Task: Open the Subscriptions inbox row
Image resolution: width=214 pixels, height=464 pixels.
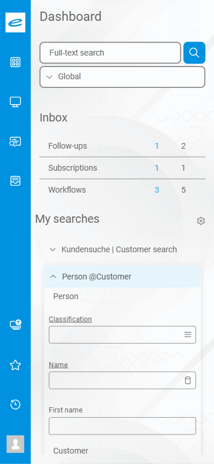Action: pyautogui.click(x=122, y=168)
